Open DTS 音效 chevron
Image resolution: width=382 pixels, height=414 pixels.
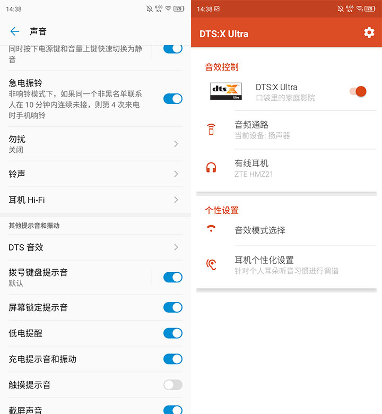click(176, 247)
